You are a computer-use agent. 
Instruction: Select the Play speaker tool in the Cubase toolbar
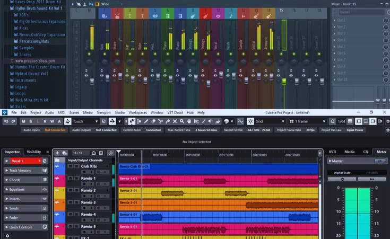click(211, 121)
